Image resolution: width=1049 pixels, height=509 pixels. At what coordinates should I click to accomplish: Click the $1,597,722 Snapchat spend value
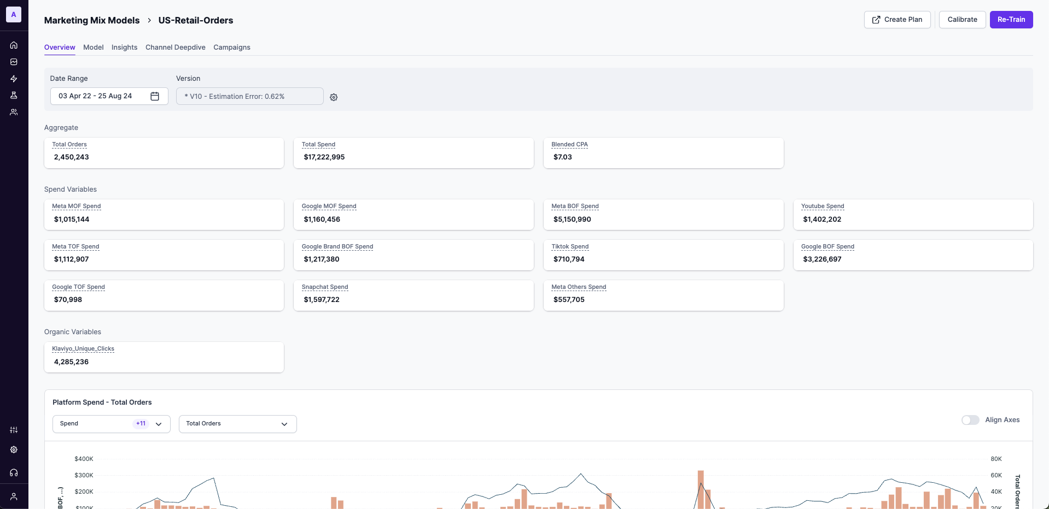[322, 300]
